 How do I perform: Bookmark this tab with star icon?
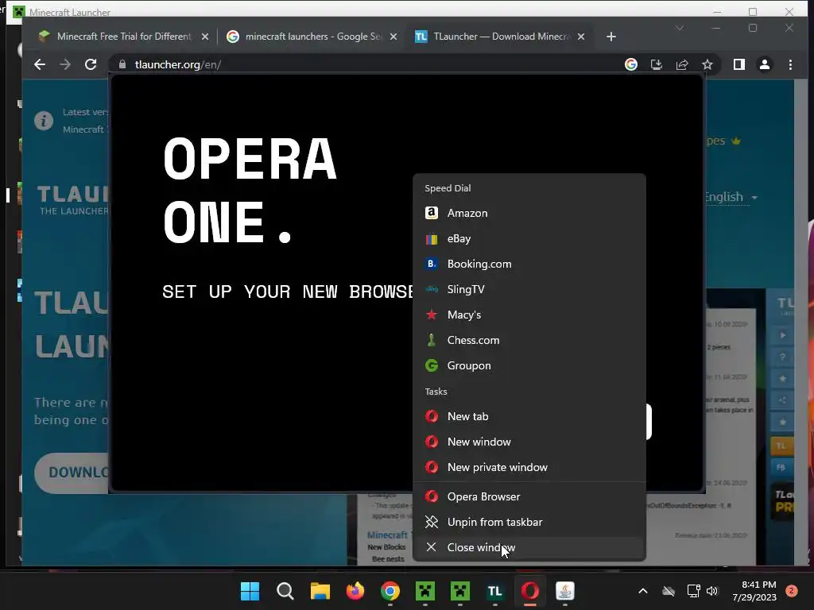pos(707,64)
